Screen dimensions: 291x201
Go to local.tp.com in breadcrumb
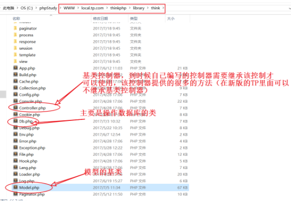coord(92,8)
